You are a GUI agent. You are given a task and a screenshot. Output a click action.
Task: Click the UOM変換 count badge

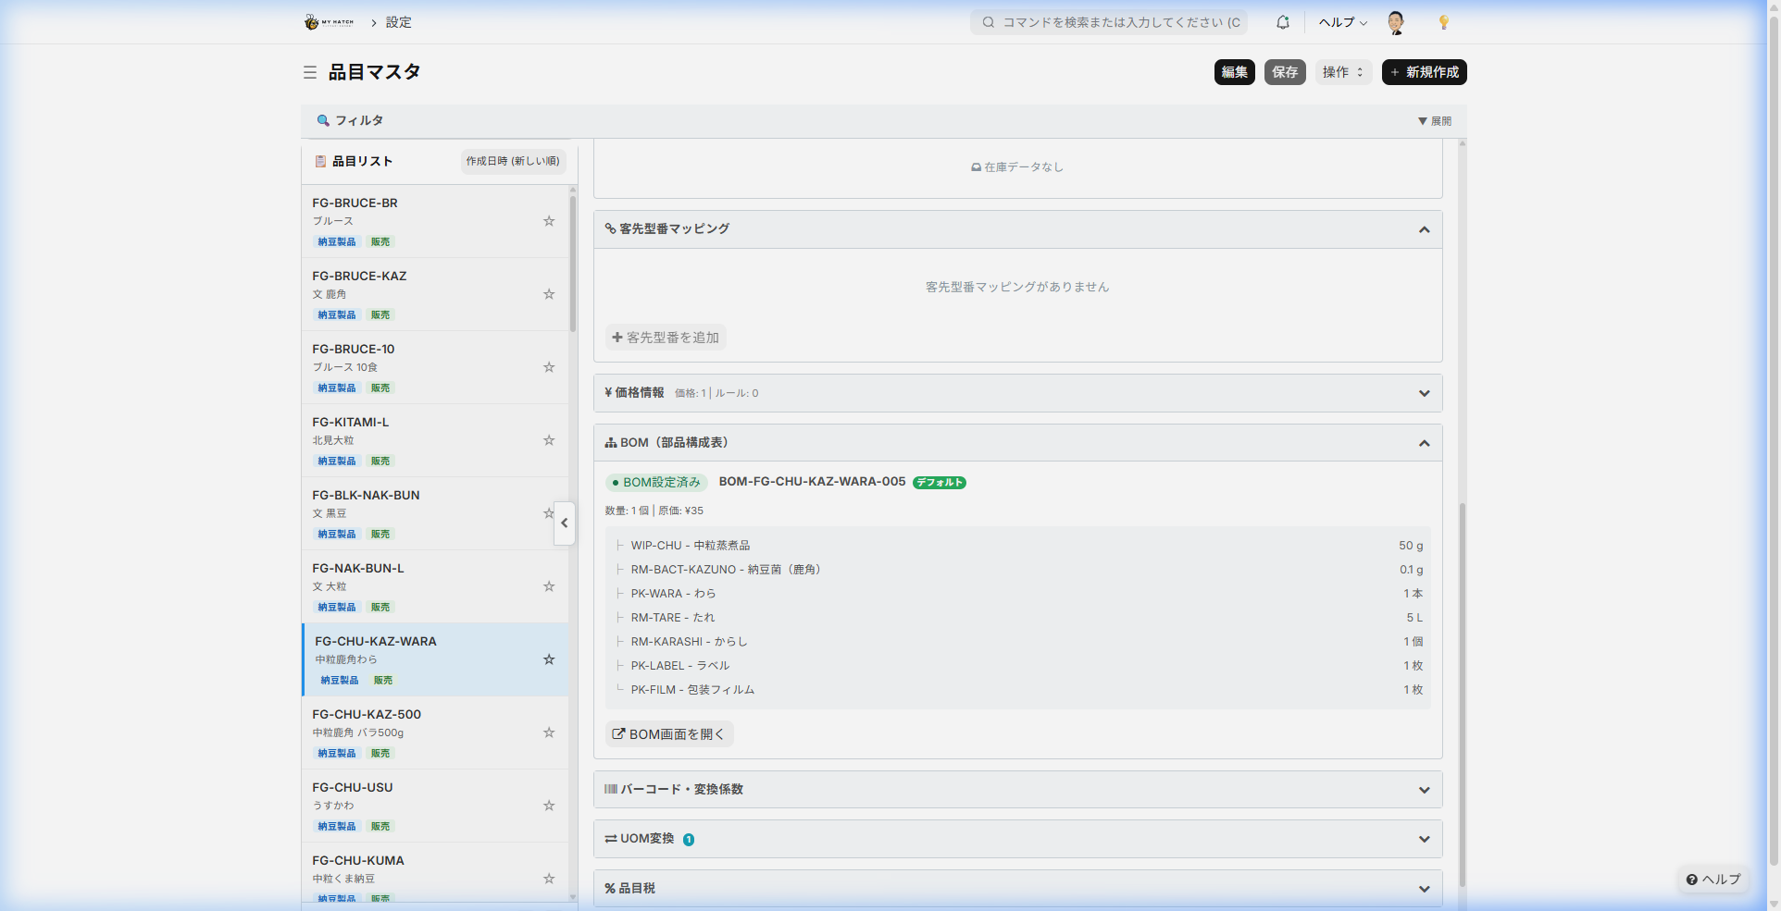click(689, 840)
